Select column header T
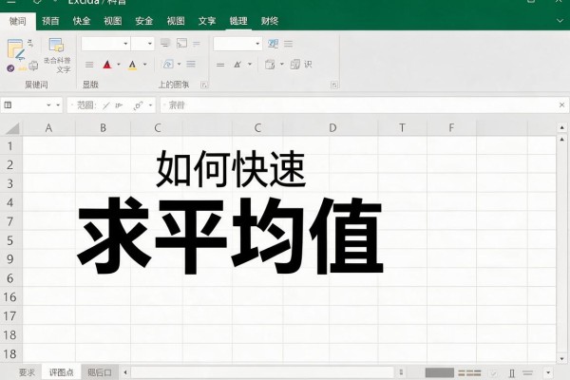570x380 pixels. click(x=402, y=128)
